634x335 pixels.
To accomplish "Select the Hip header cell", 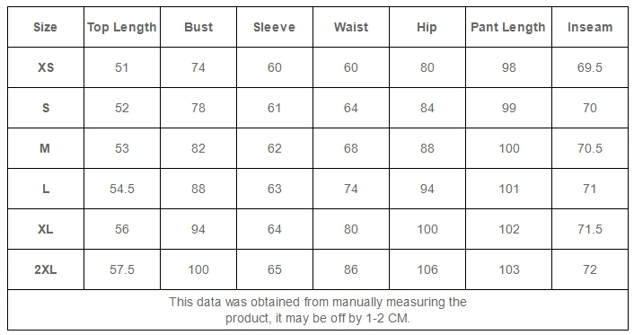I will click(x=427, y=27).
